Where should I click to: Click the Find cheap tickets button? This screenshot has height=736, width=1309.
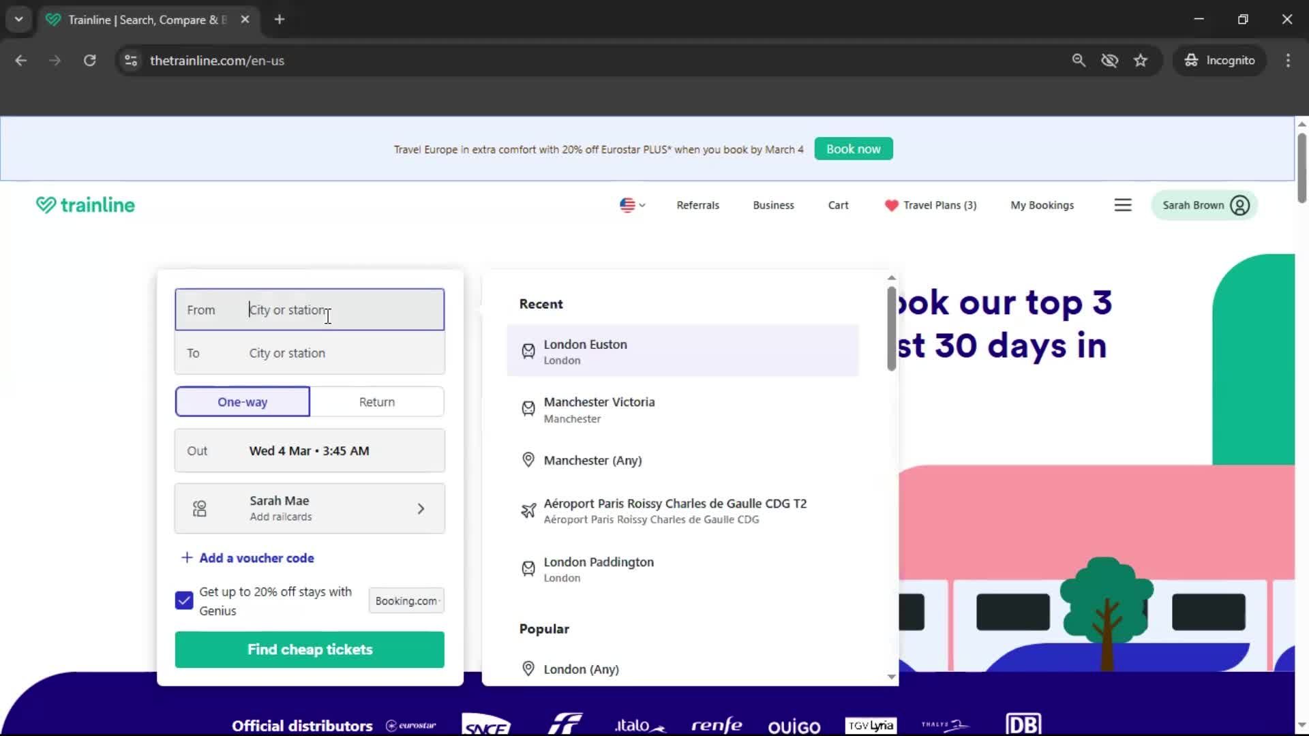pyautogui.click(x=309, y=649)
